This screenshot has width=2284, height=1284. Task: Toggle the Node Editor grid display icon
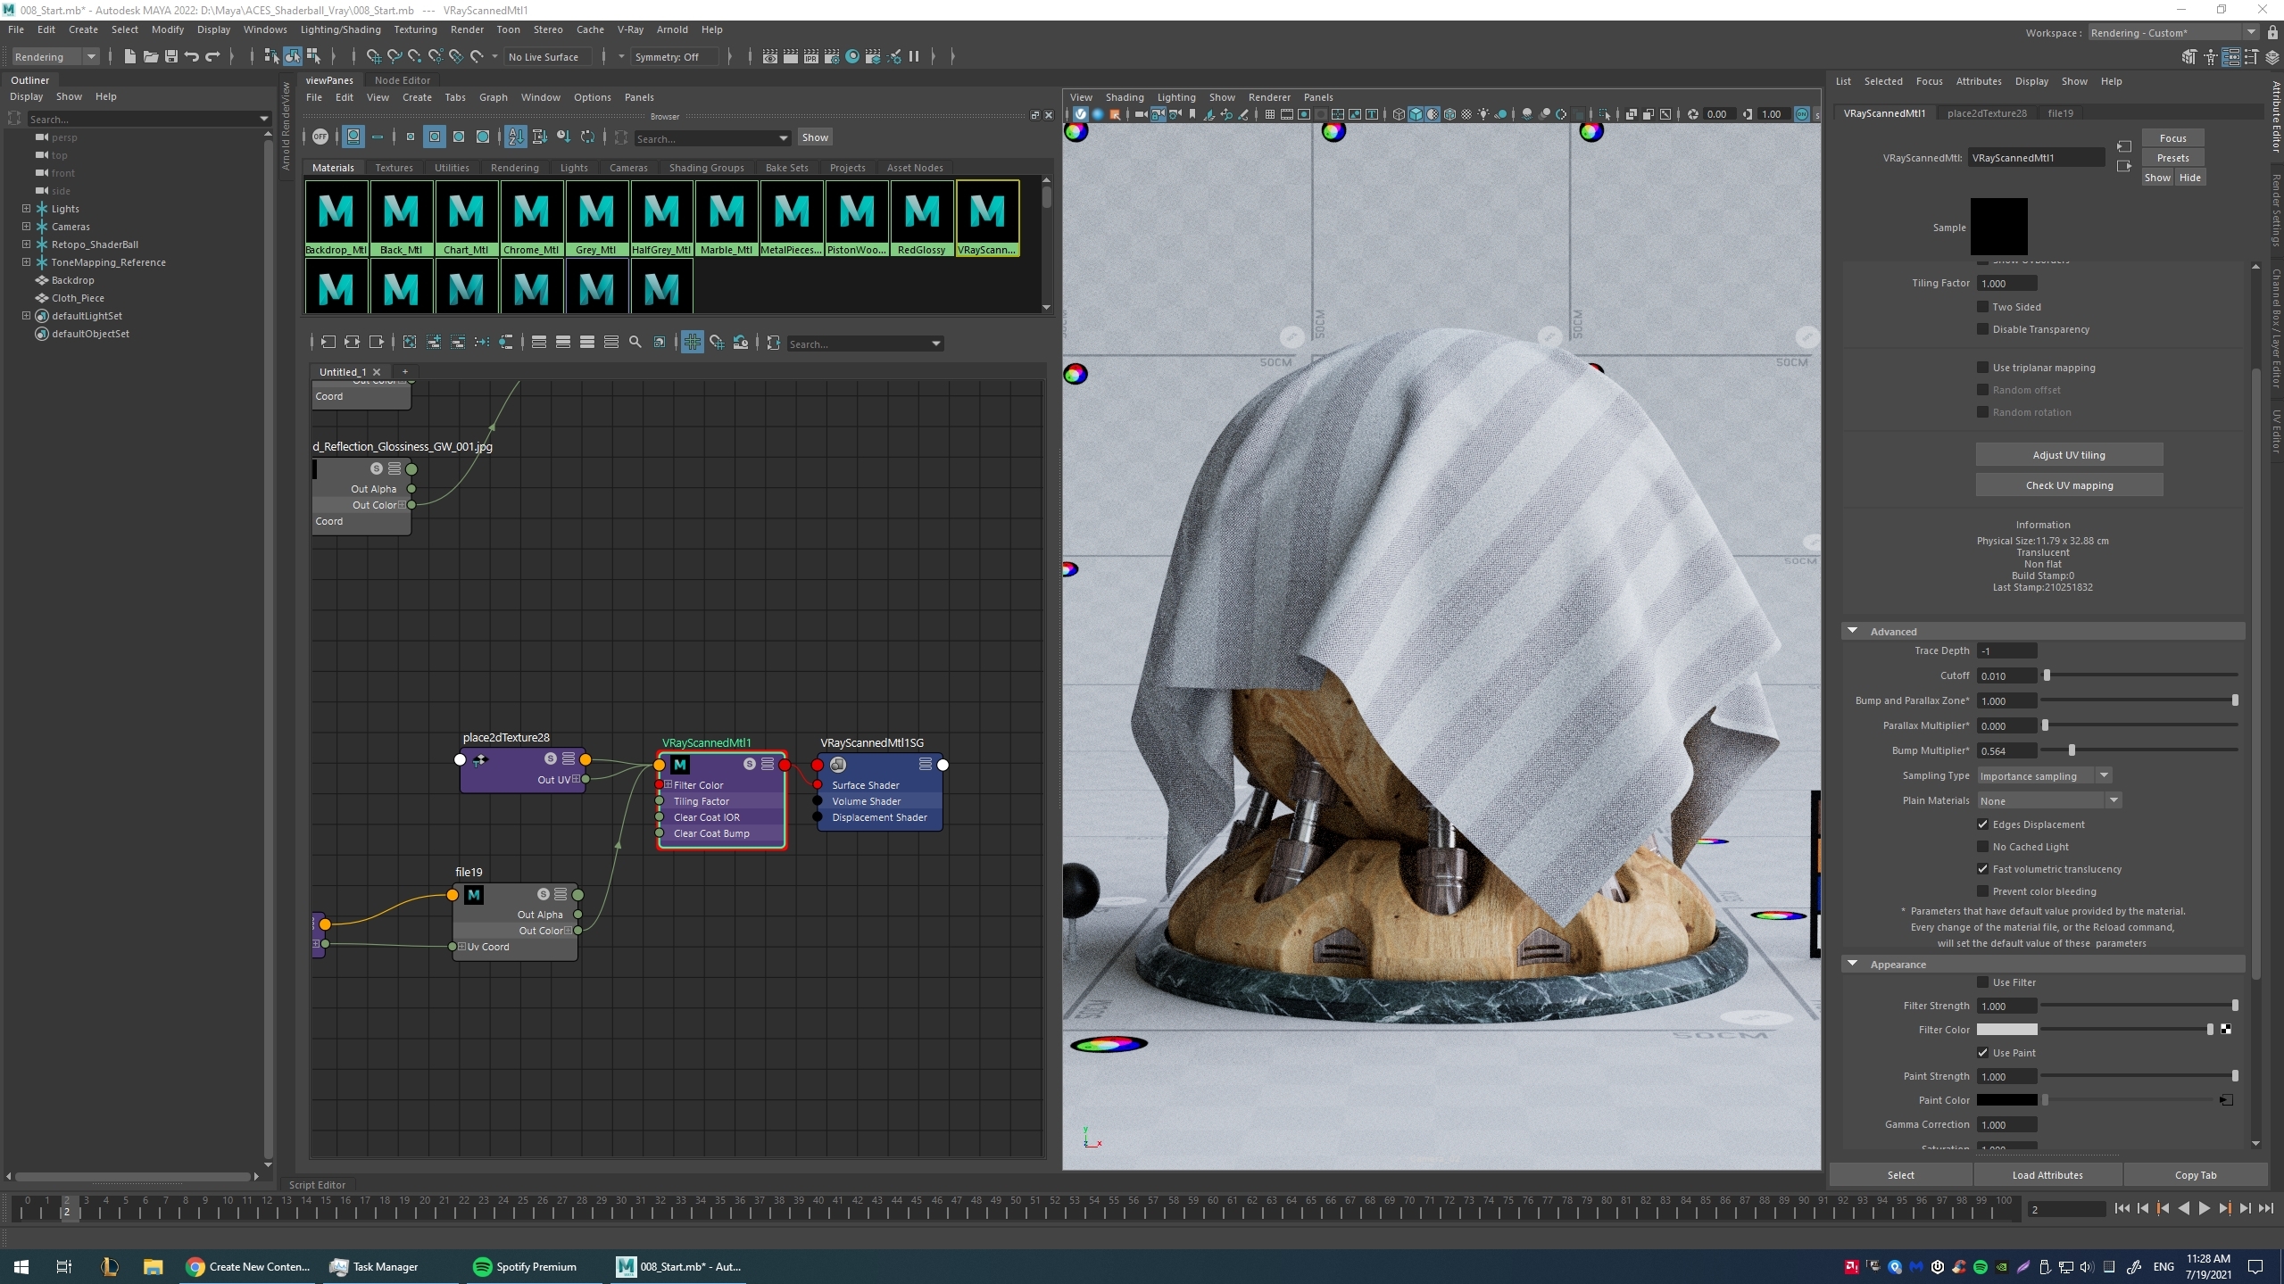(x=692, y=343)
